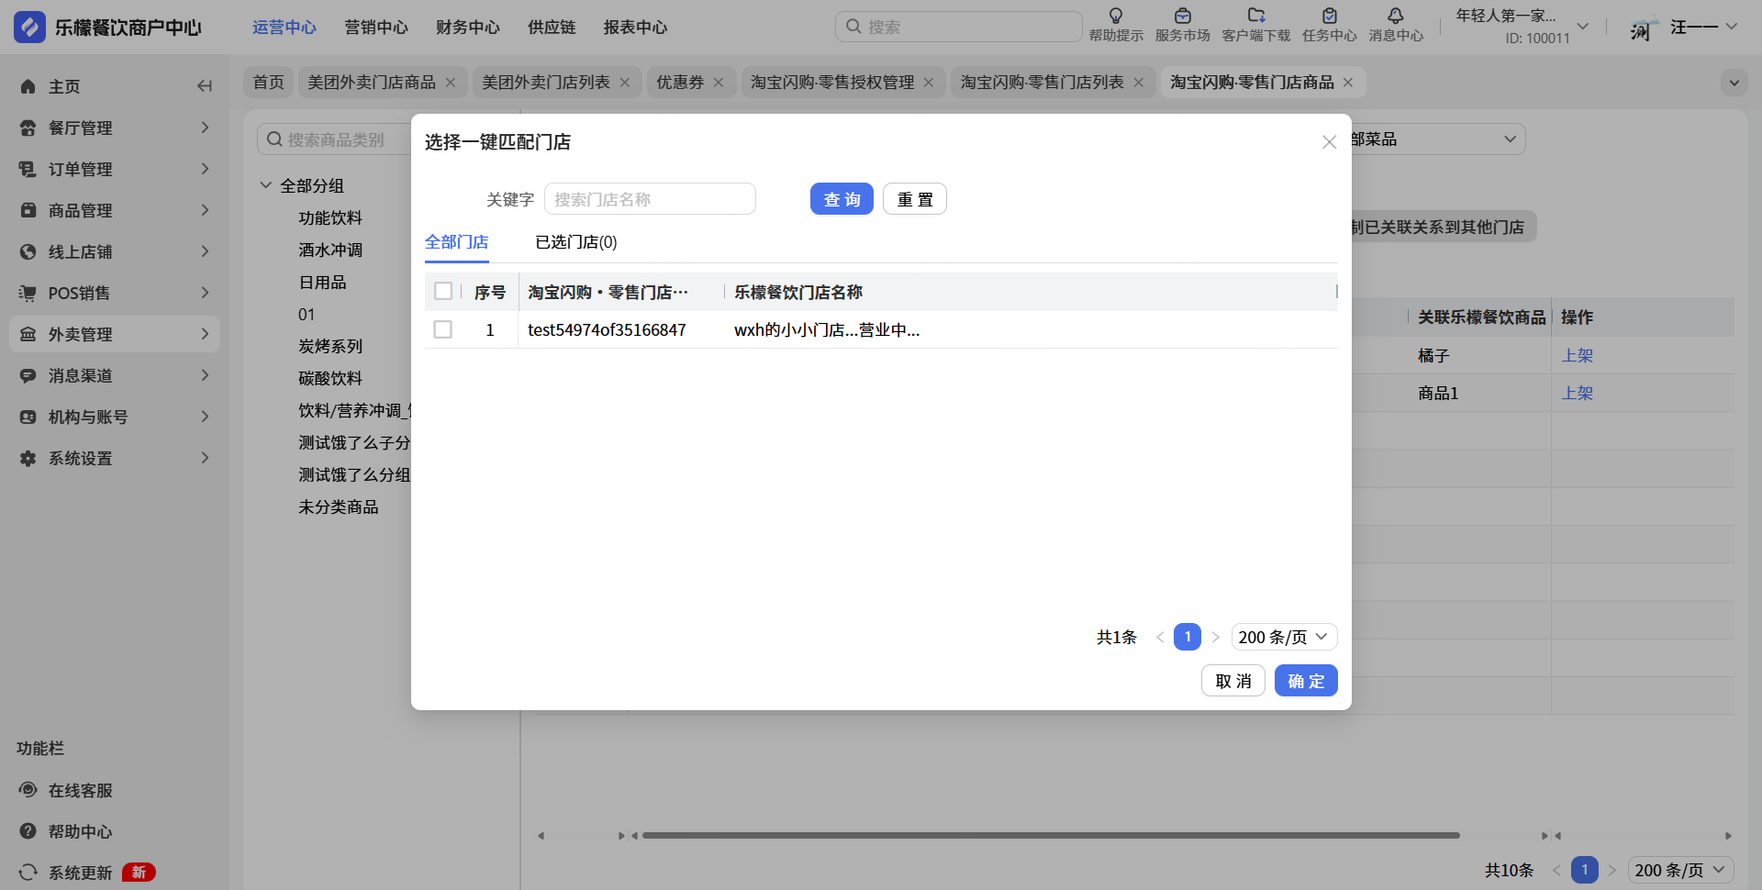The height and width of the screenshot is (890, 1762).
Task: Open the 200 条/页 dropdown in the dialog
Action: point(1283,637)
